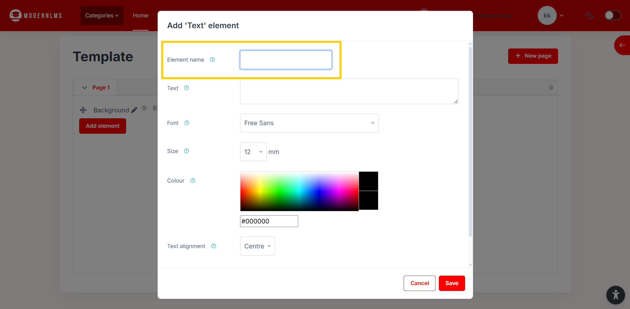Click the Cancel button

(419, 283)
